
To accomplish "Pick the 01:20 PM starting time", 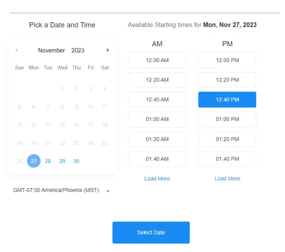I will (x=227, y=139).
